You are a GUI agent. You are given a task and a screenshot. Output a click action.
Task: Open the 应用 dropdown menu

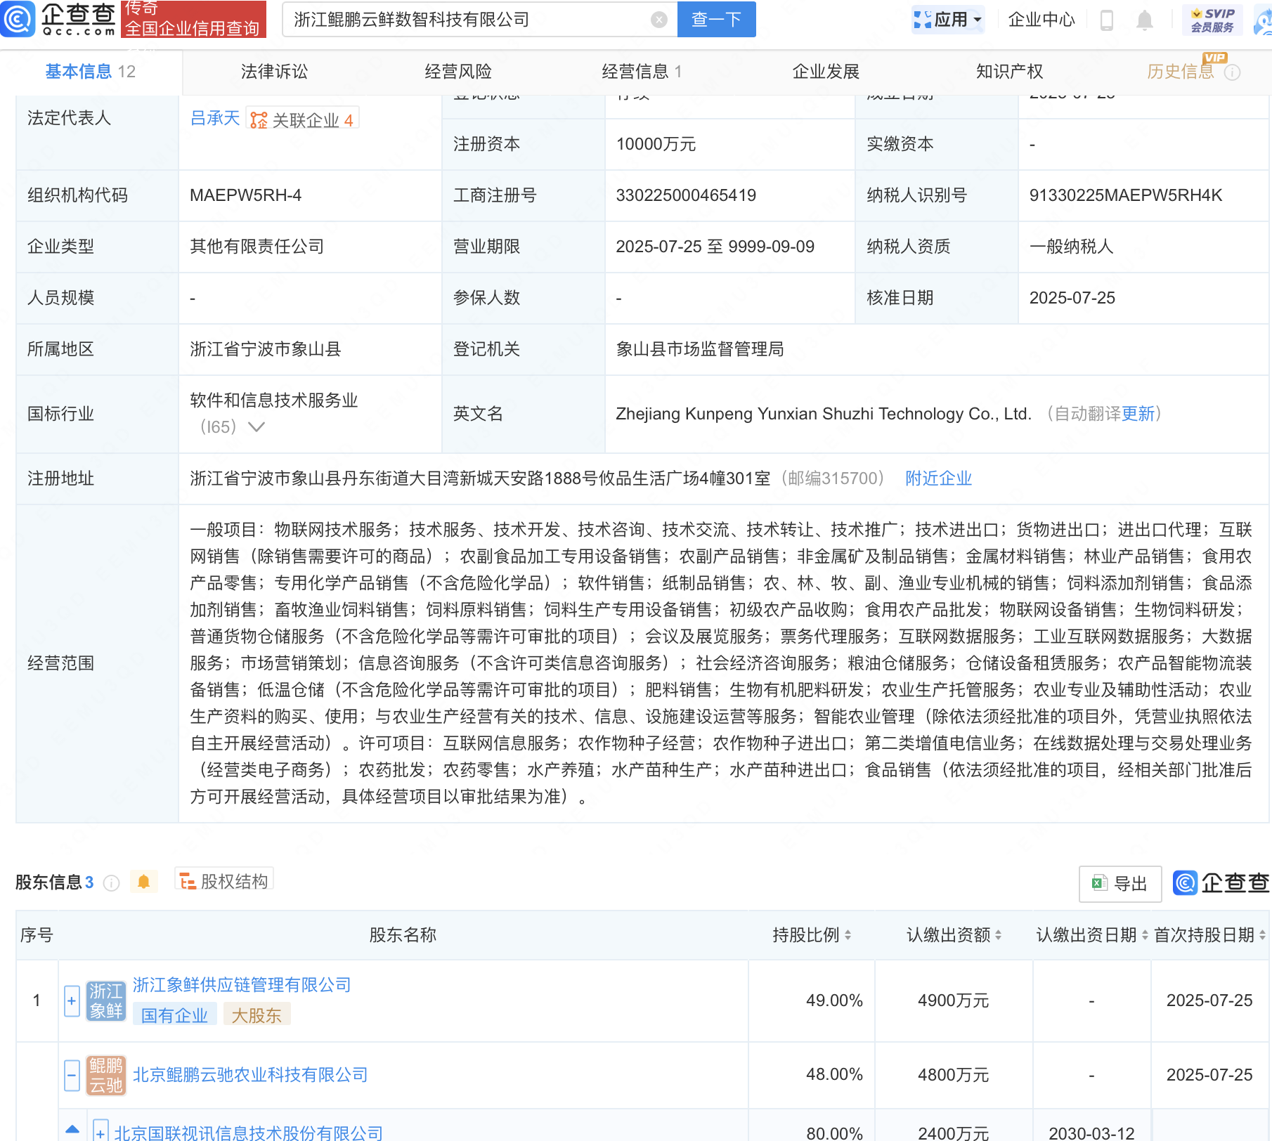pyautogui.click(x=948, y=20)
